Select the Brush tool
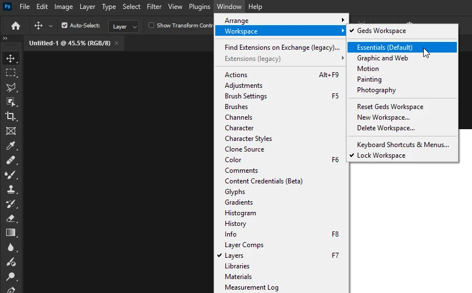 [x=11, y=174]
